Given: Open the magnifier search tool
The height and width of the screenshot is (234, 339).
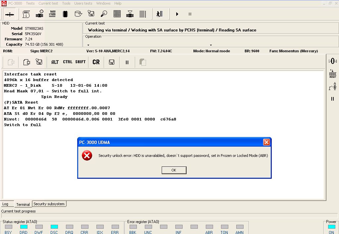Looking at the screenshot, I should (x=104, y=14).
